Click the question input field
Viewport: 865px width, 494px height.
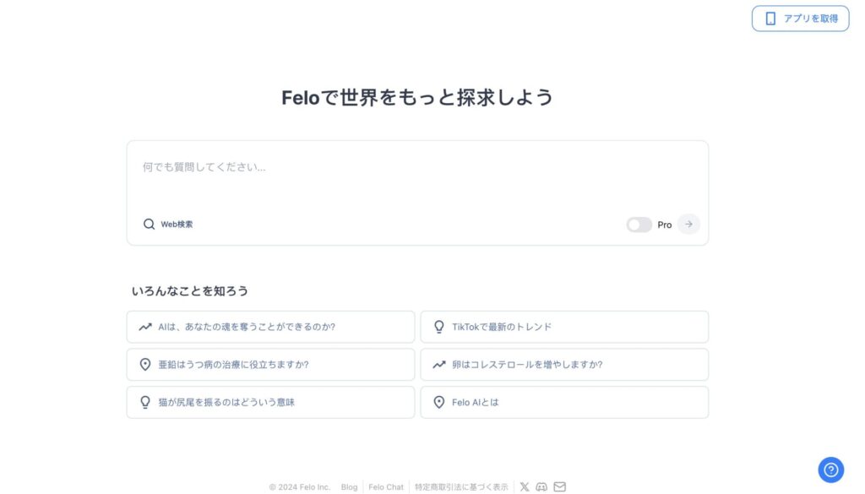click(416, 167)
